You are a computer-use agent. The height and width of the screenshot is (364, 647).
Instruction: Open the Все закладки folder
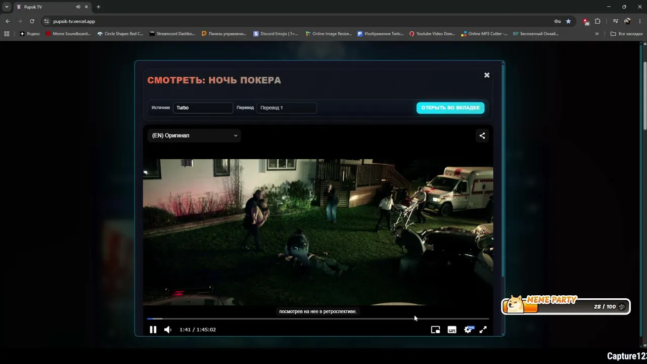tap(626, 34)
